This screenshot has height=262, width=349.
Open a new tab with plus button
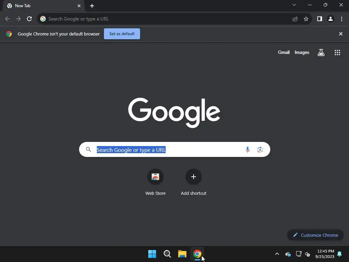[x=92, y=6]
